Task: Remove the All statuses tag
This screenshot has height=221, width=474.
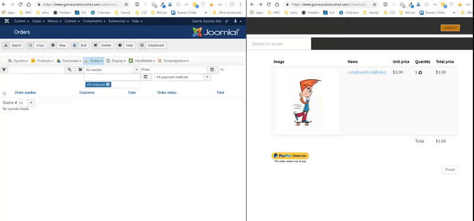Action: (x=108, y=84)
